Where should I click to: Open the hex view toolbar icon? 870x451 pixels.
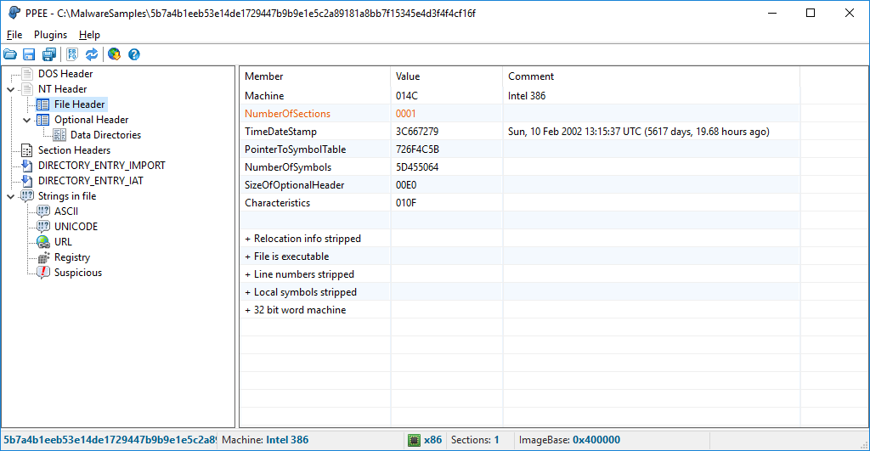pos(72,54)
